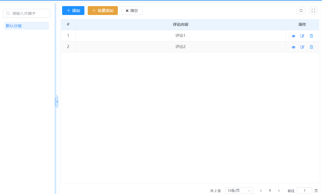The image size is (322, 194).
Task: Toggle fullscreen mode icon
Action: point(313,11)
